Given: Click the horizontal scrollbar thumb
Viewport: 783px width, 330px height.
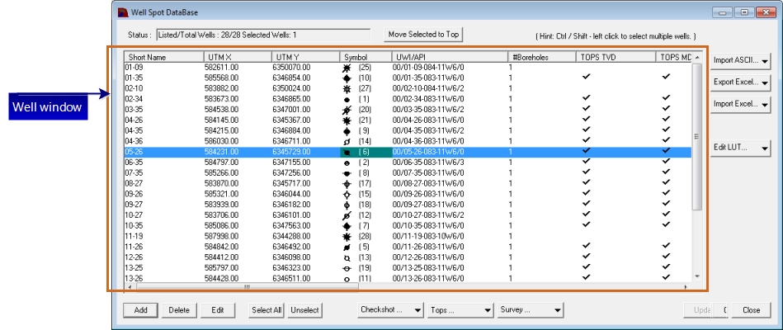Looking at the screenshot, I should pyautogui.click(x=248, y=287).
